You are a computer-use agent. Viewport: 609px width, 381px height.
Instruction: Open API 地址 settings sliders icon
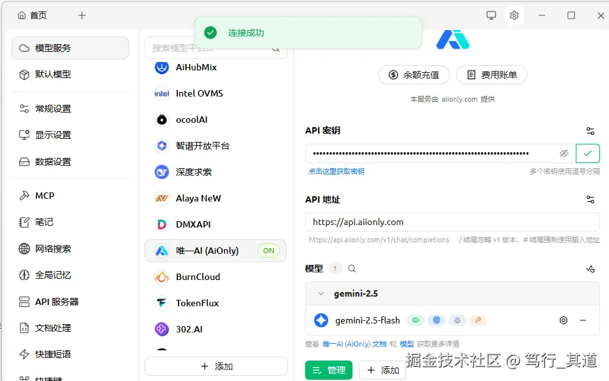[590, 200]
